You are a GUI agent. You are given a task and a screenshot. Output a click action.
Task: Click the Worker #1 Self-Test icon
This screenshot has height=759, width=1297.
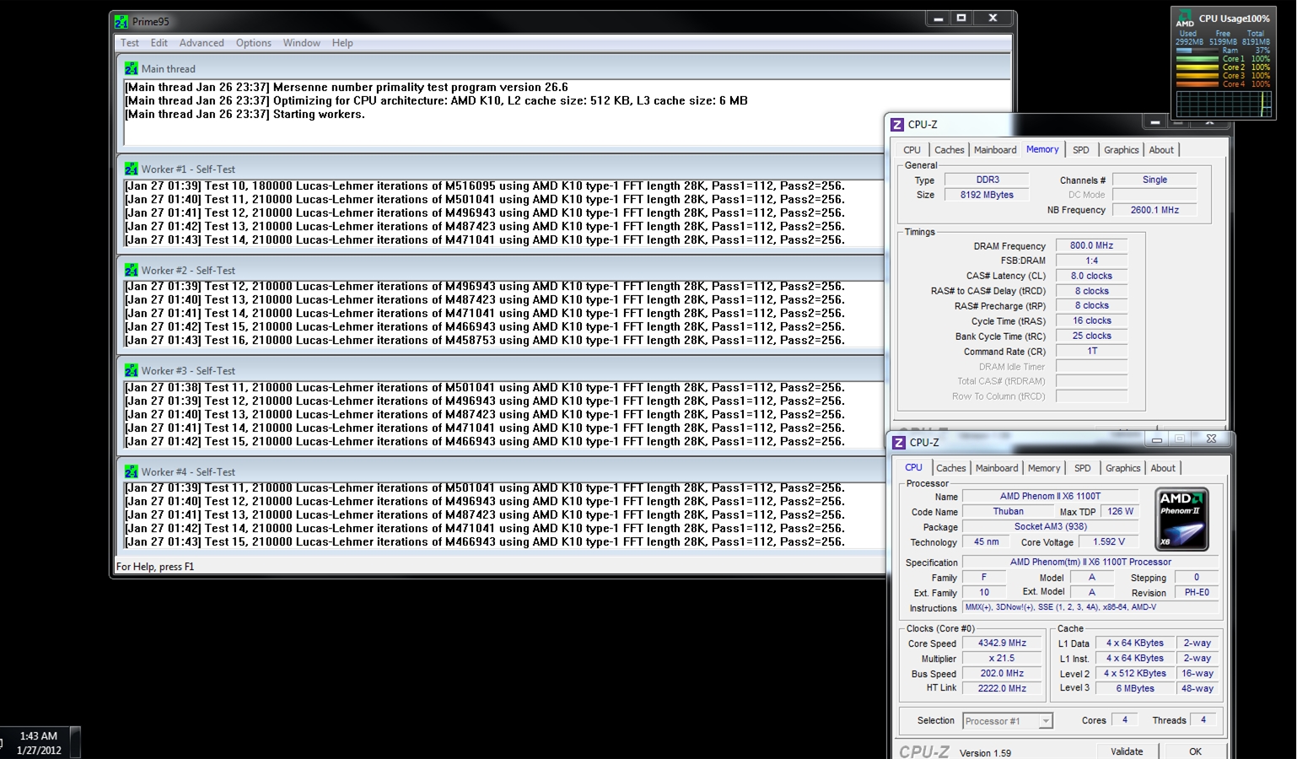coord(131,169)
